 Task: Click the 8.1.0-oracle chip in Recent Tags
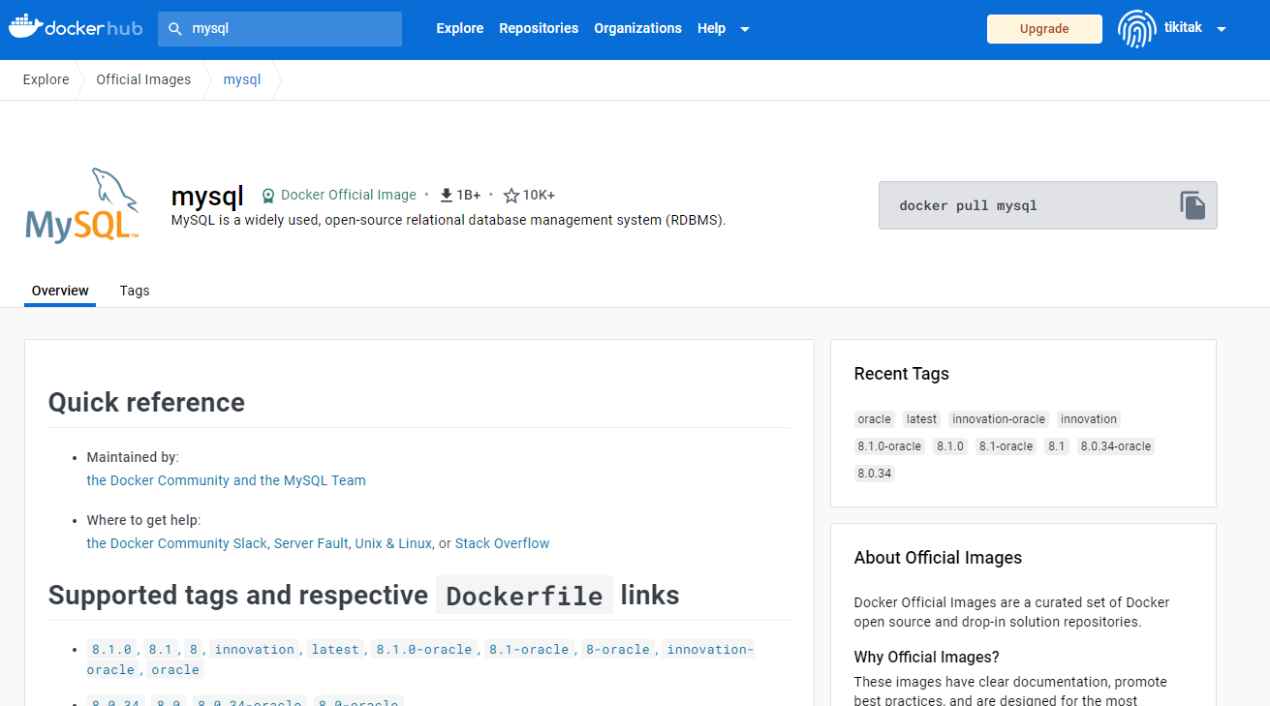point(889,446)
